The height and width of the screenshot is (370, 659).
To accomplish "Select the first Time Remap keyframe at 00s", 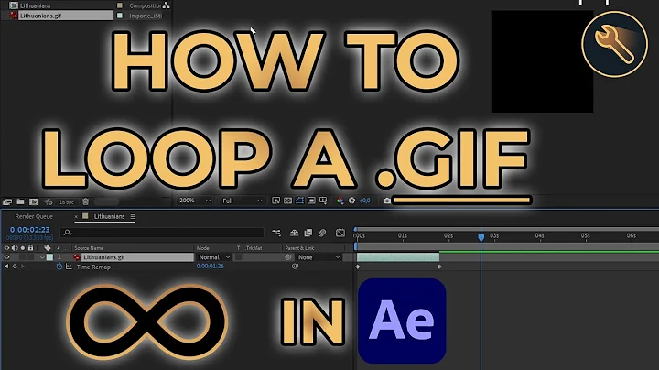I will (x=358, y=267).
